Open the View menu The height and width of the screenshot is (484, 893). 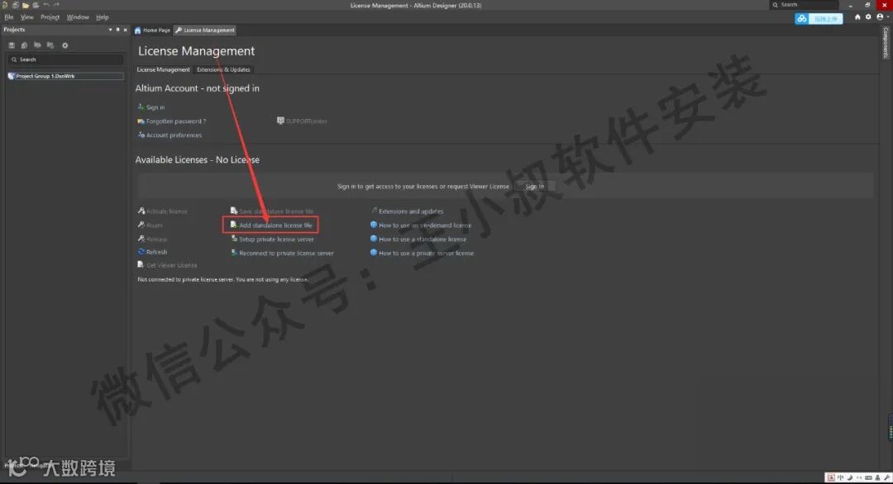pyautogui.click(x=26, y=17)
